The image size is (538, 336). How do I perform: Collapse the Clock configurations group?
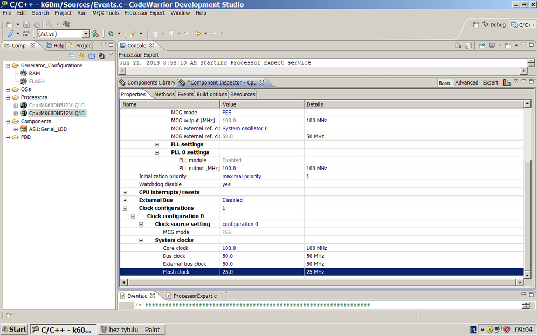[x=125, y=208]
